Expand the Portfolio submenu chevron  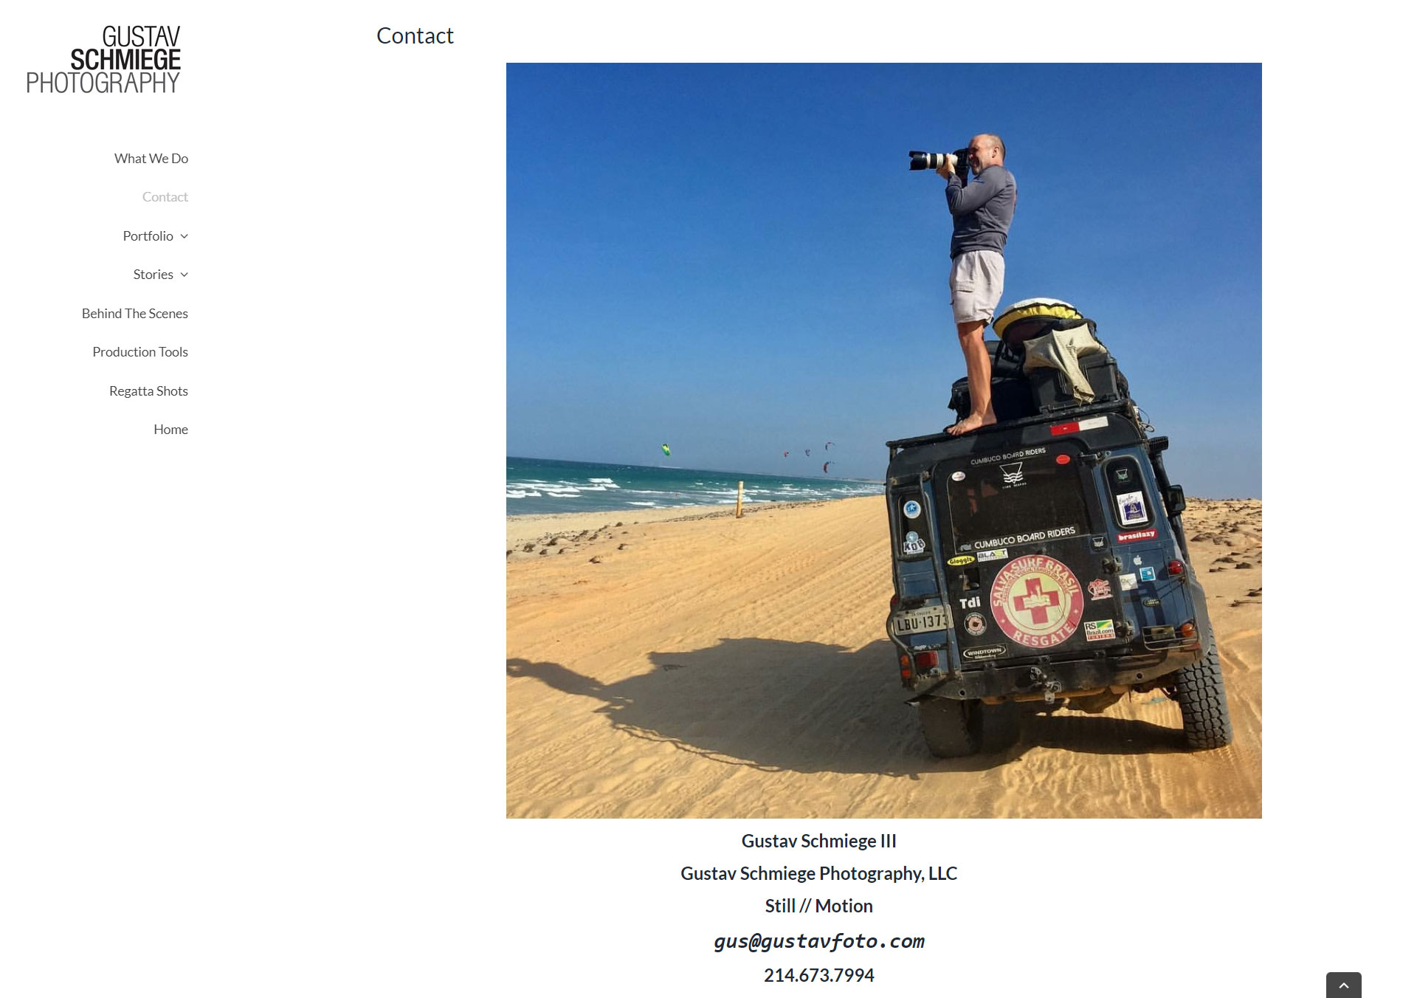pos(185,236)
